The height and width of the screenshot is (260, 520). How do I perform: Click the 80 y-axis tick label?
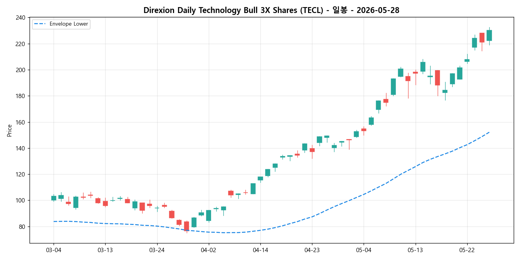(23, 227)
